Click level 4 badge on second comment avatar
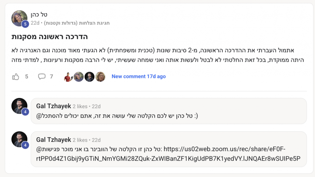This screenshot has height=177, width=315. click(25, 145)
